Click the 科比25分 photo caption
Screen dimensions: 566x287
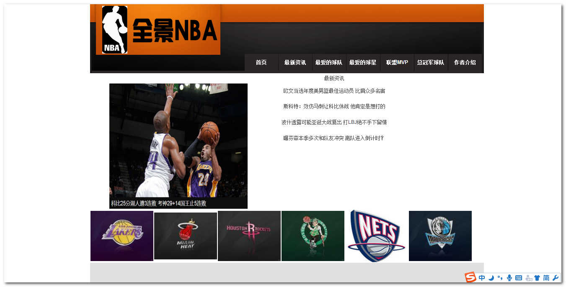click(159, 203)
